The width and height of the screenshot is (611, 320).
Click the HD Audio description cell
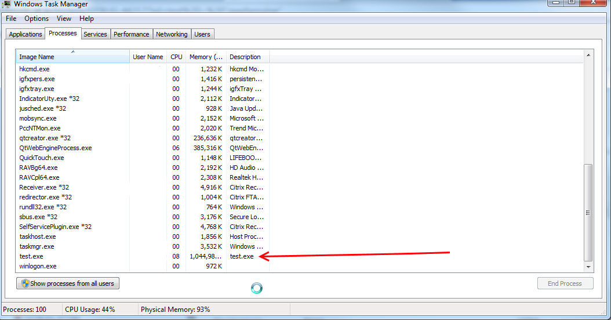[x=246, y=168]
